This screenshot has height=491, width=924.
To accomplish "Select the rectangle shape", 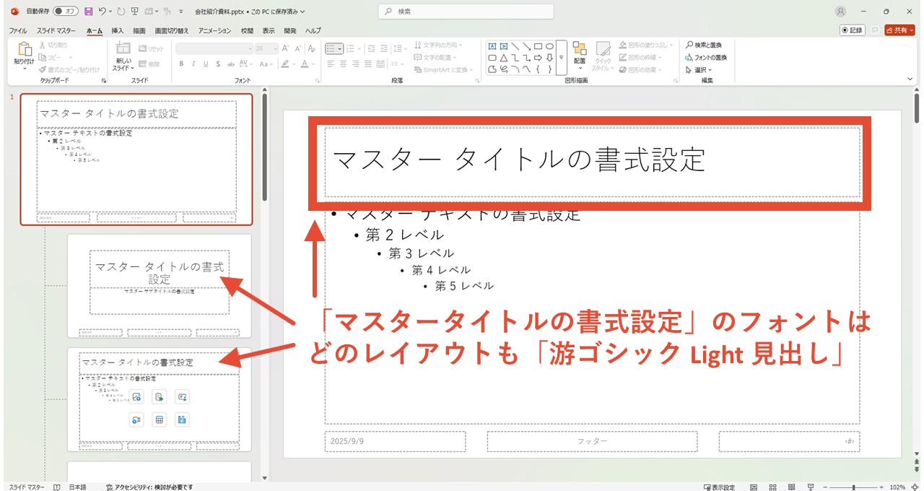I will 539,46.
